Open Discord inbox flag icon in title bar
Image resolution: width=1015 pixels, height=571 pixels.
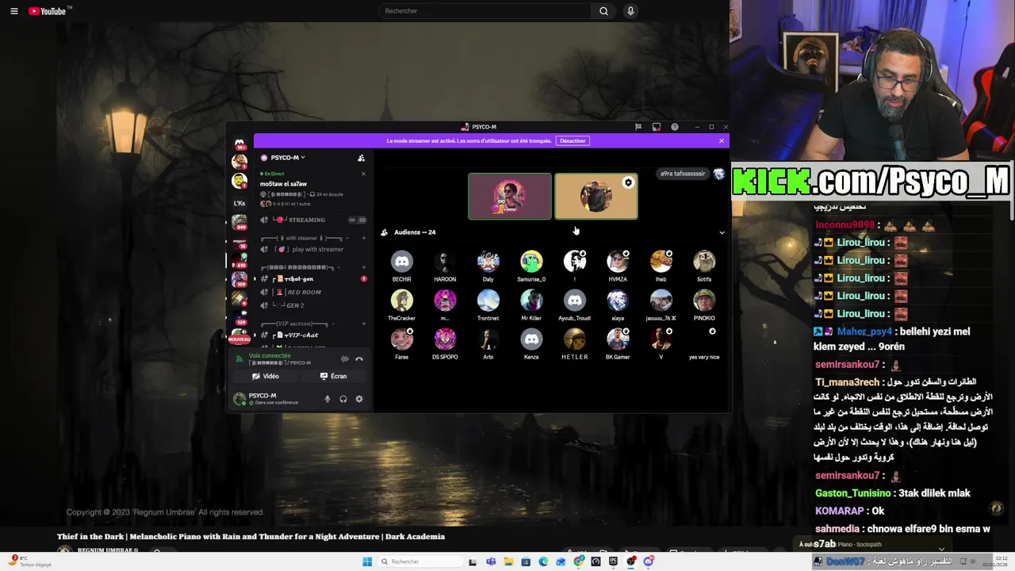[638, 127]
